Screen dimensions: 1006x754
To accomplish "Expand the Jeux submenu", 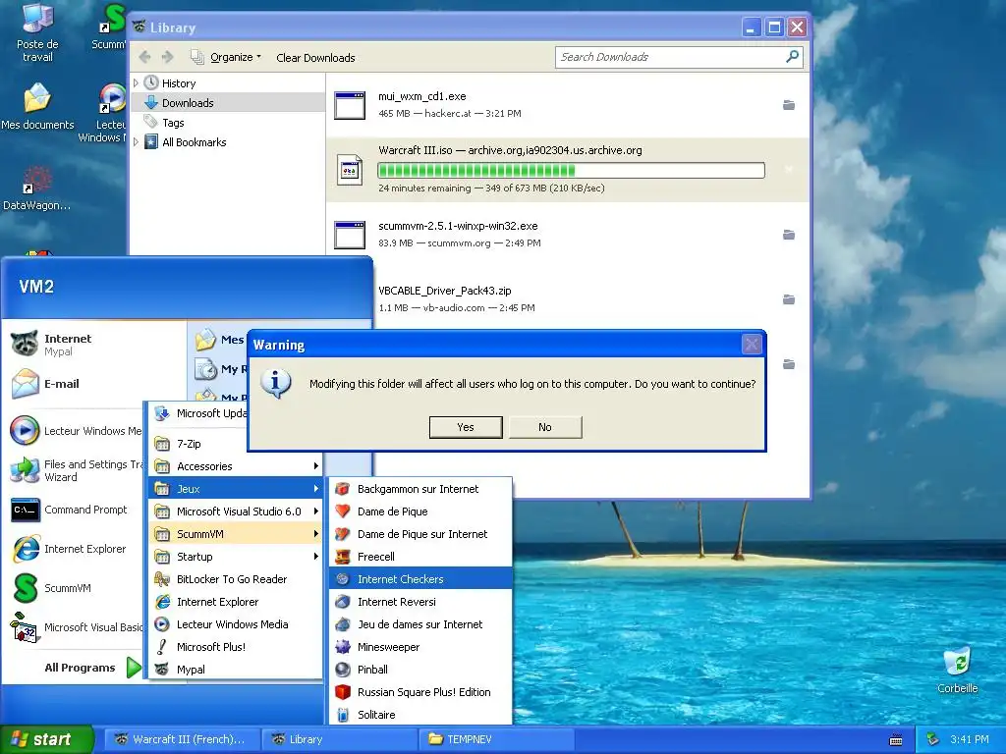I will tap(235, 489).
